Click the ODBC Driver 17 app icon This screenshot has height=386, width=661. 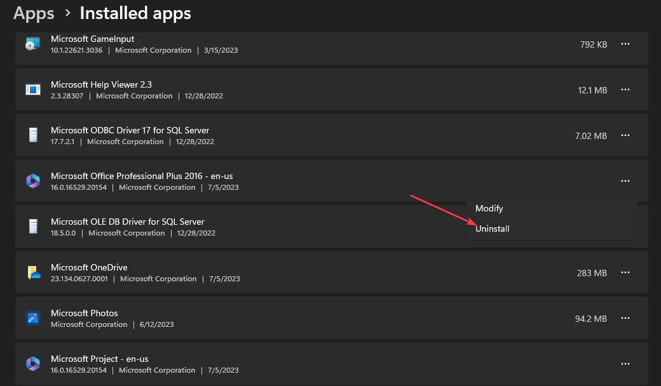pos(33,135)
